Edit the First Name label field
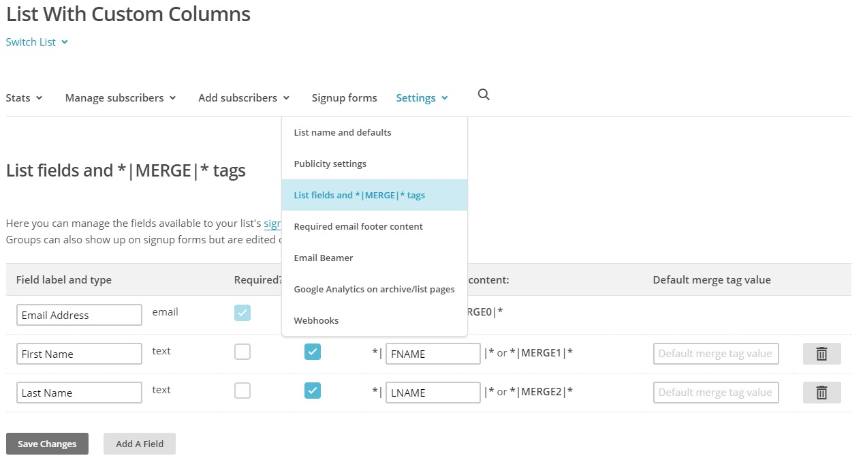This screenshot has width=863, height=458. tap(79, 354)
